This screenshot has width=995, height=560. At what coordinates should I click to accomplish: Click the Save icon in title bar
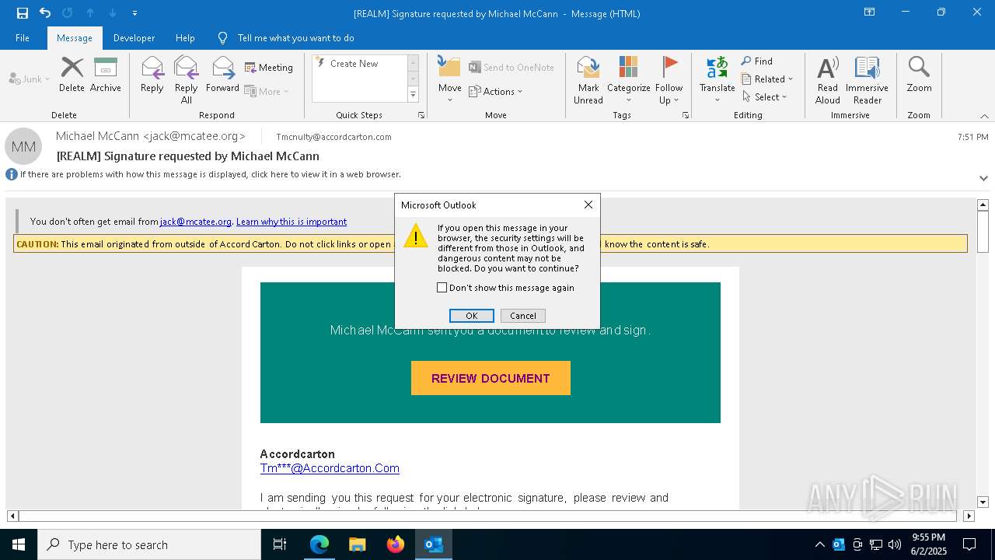coord(23,12)
